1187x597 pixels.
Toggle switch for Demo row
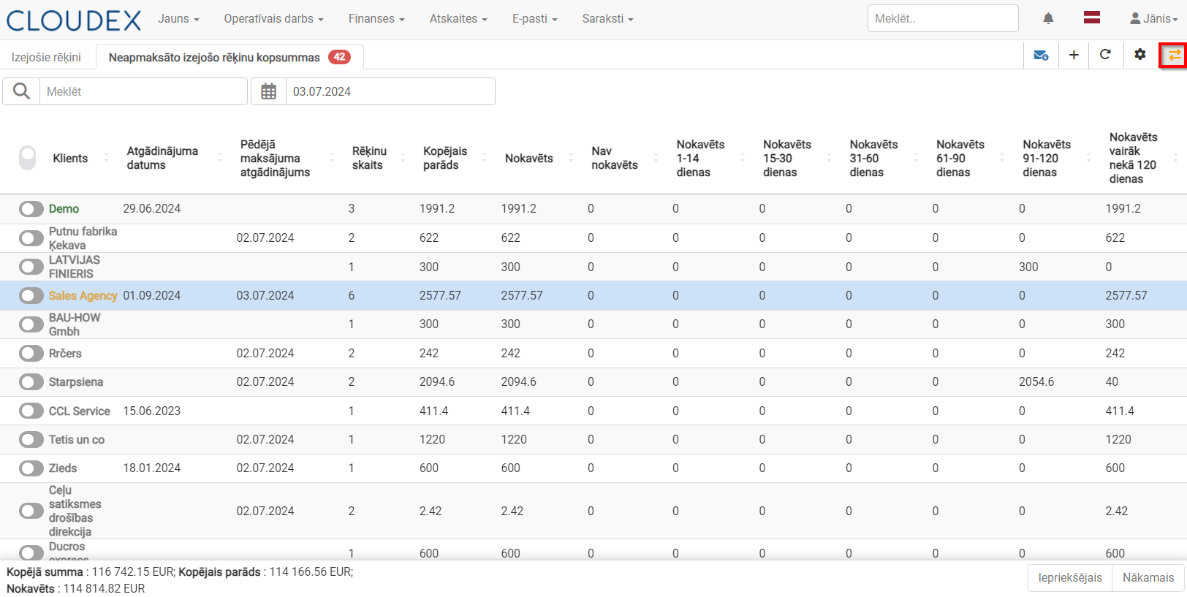point(31,209)
